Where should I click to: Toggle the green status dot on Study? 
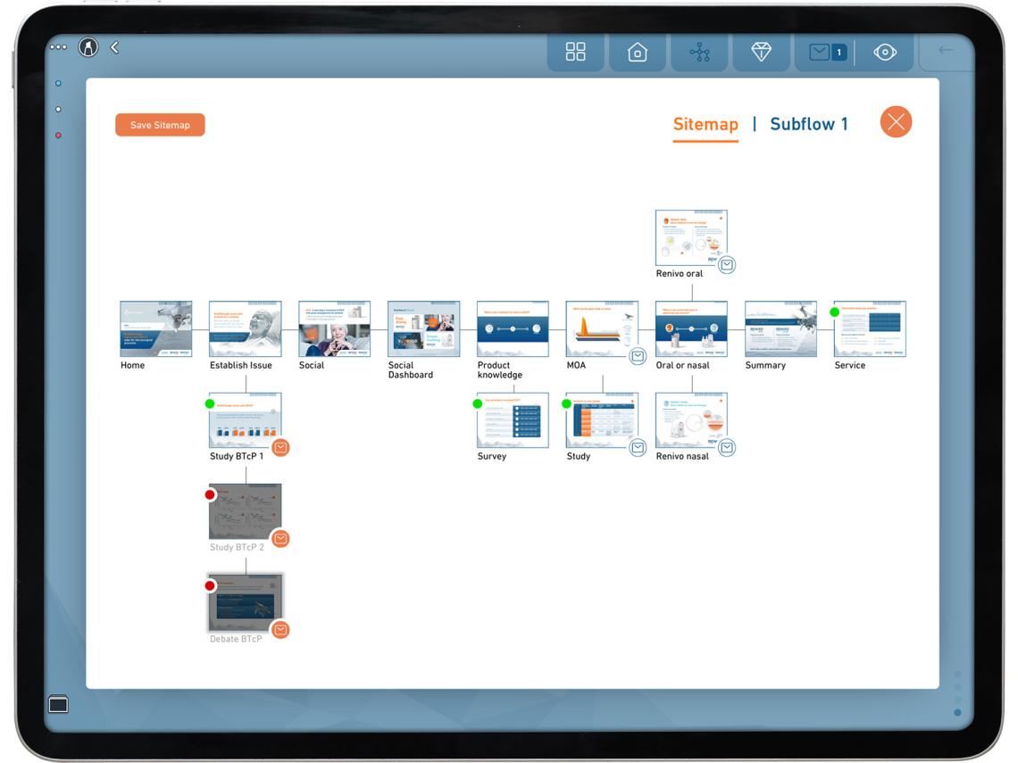point(567,403)
